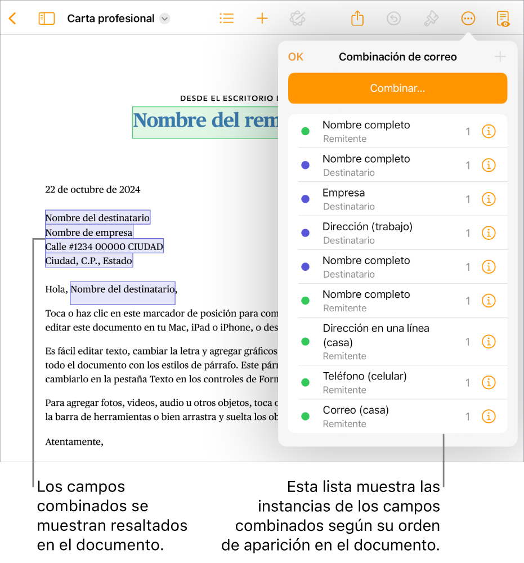Viewport: 524px width, 563px height.
Task: Tap the undo icon
Action: click(394, 19)
